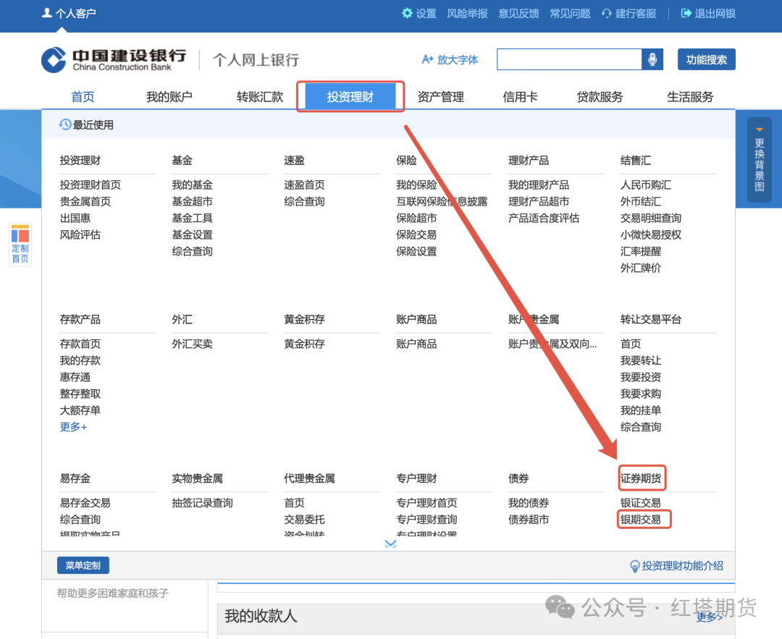Switch to the 信用卡 tab
Screen dimensions: 782x639
pos(520,96)
